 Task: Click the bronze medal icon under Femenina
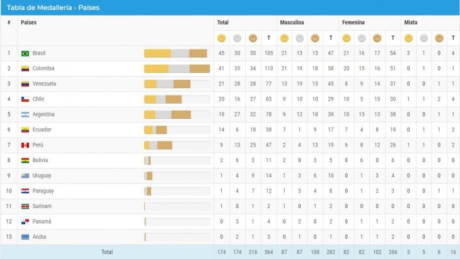tap(377, 38)
